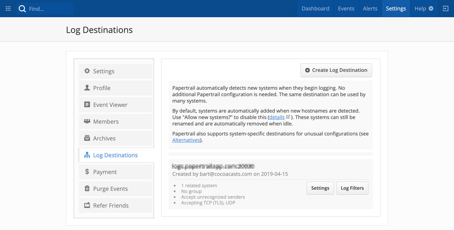This screenshot has height=230, width=454.
Task: Open the Settings sidebar item
Action: pyautogui.click(x=116, y=71)
